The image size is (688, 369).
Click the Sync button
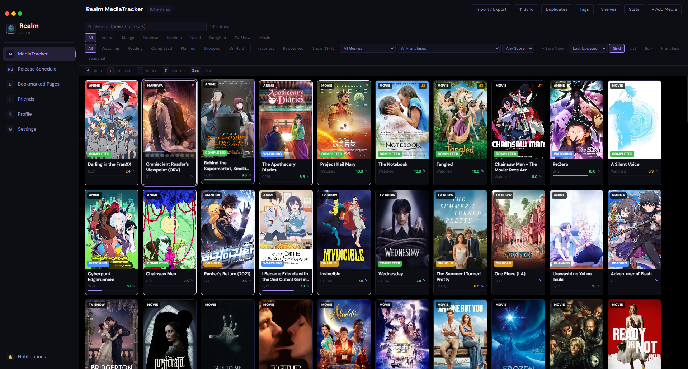(x=526, y=9)
